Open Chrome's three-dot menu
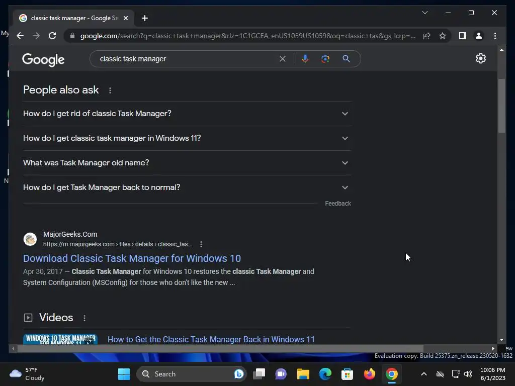 click(495, 36)
